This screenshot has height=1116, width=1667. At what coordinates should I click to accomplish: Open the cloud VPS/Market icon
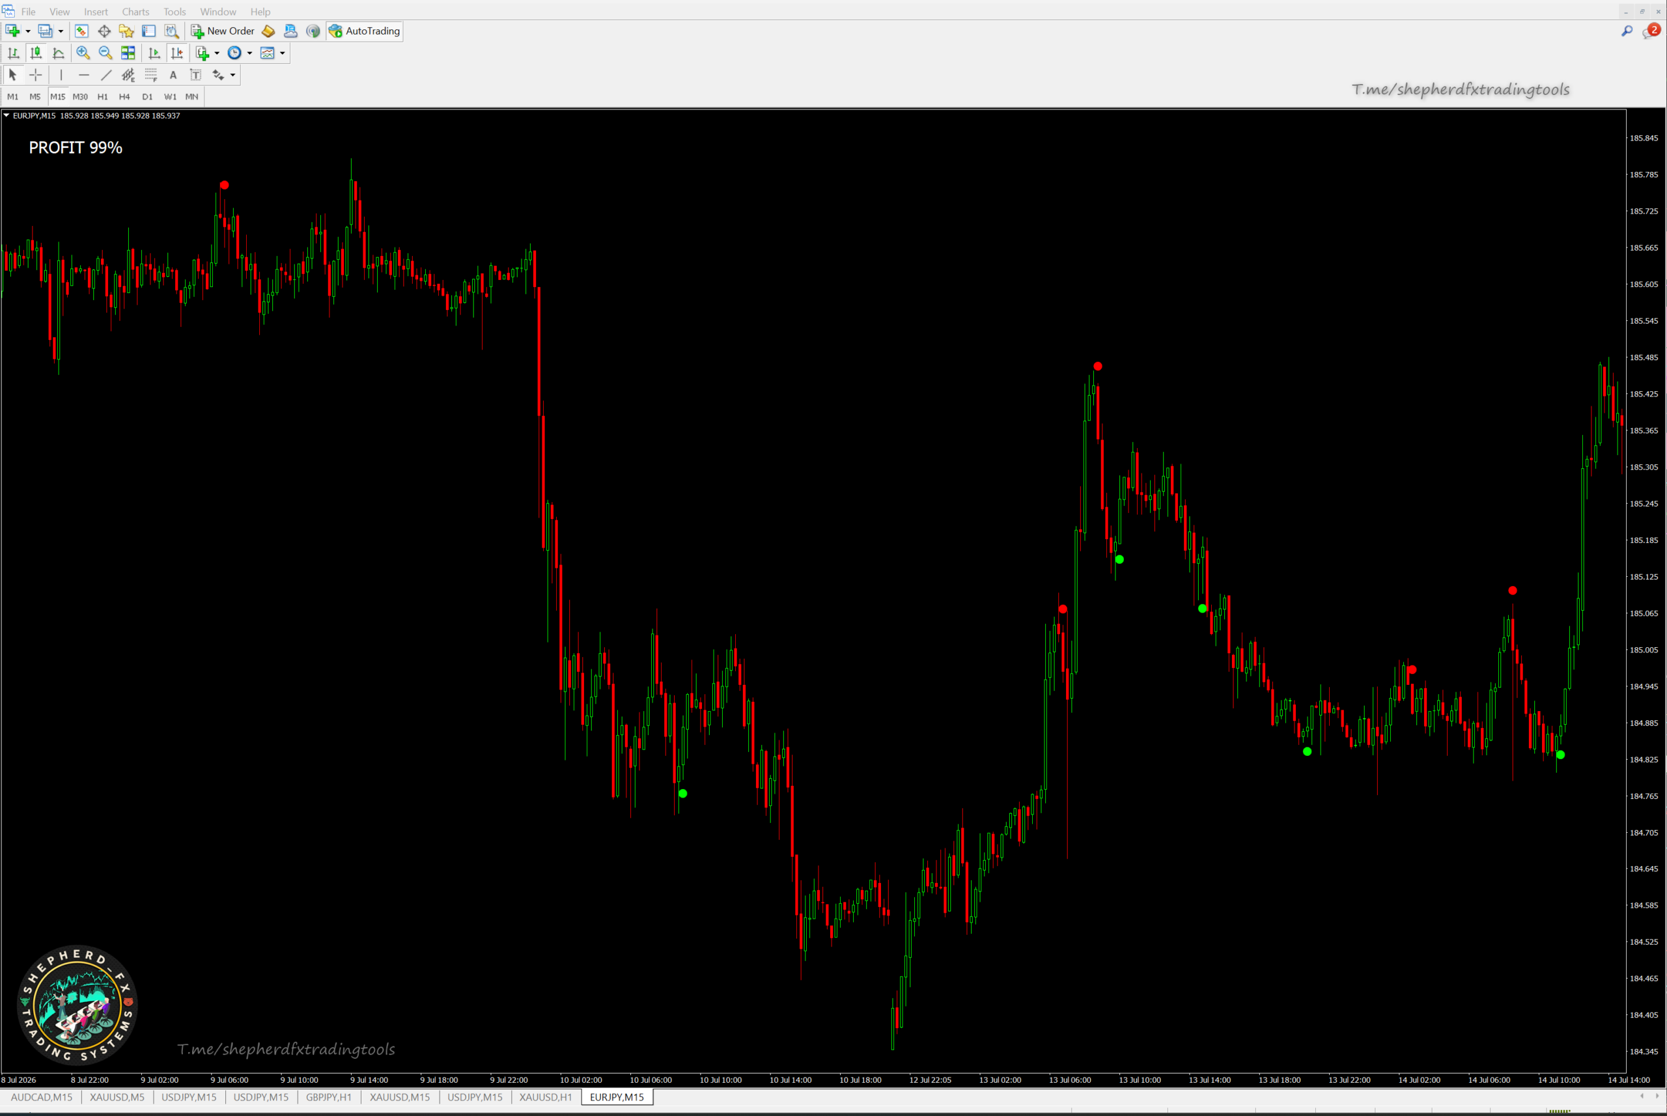click(290, 31)
